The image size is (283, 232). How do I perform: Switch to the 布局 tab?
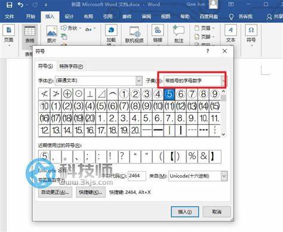pyautogui.click(x=88, y=17)
